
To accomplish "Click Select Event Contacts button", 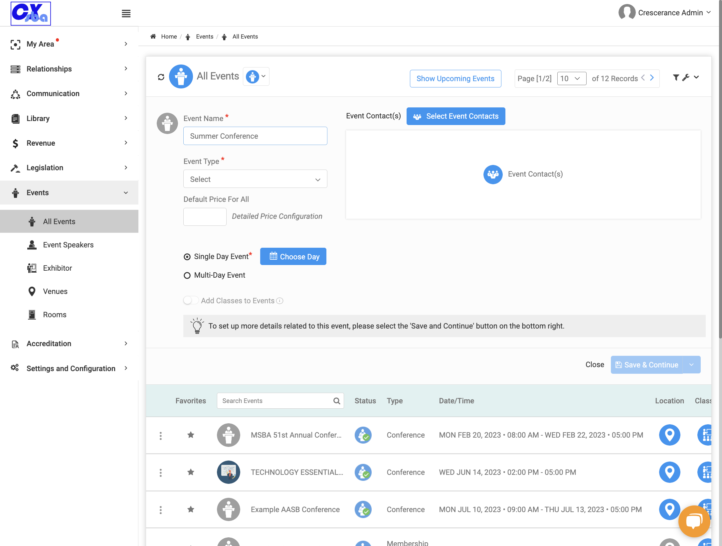I will [x=456, y=116].
